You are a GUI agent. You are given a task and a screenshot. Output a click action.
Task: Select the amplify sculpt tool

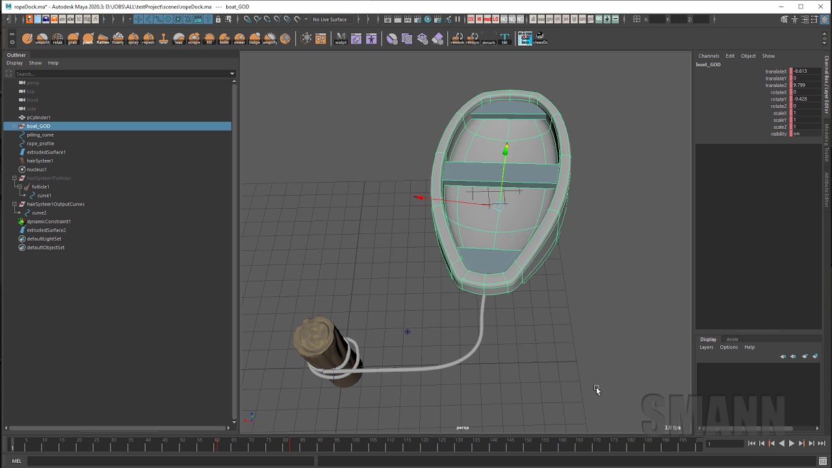point(270,38)
